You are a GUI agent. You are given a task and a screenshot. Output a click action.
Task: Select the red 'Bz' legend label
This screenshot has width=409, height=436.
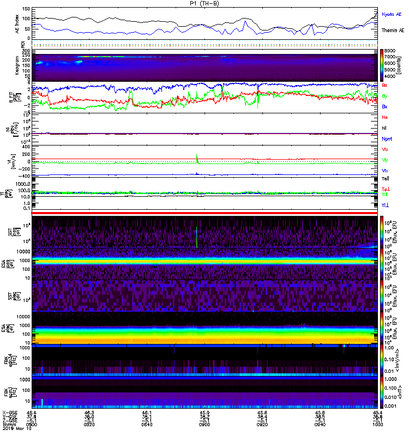coord(384,85)
